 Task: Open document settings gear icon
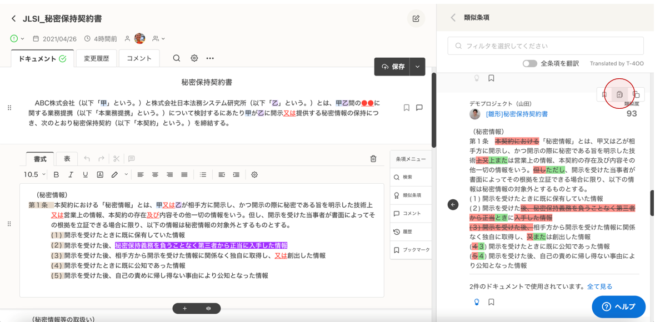tap(194, 58)
